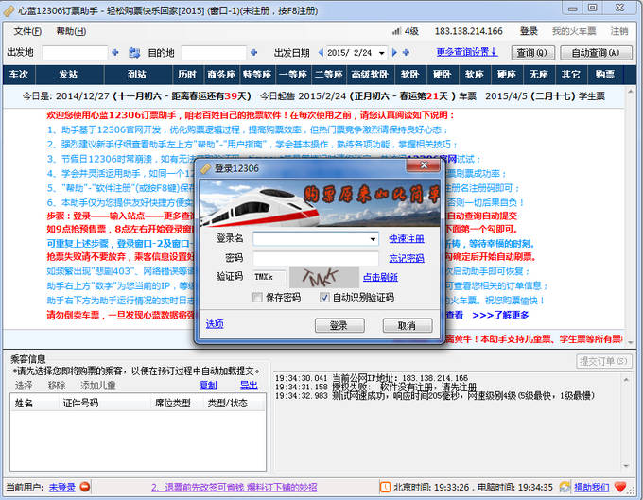The width and height of the screenshot is (643, 500).
Task: Click the 高级软卧 column header
Action: tap(370, 74)
